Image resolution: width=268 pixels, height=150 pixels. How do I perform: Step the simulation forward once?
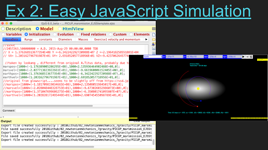tap(247, 57)
